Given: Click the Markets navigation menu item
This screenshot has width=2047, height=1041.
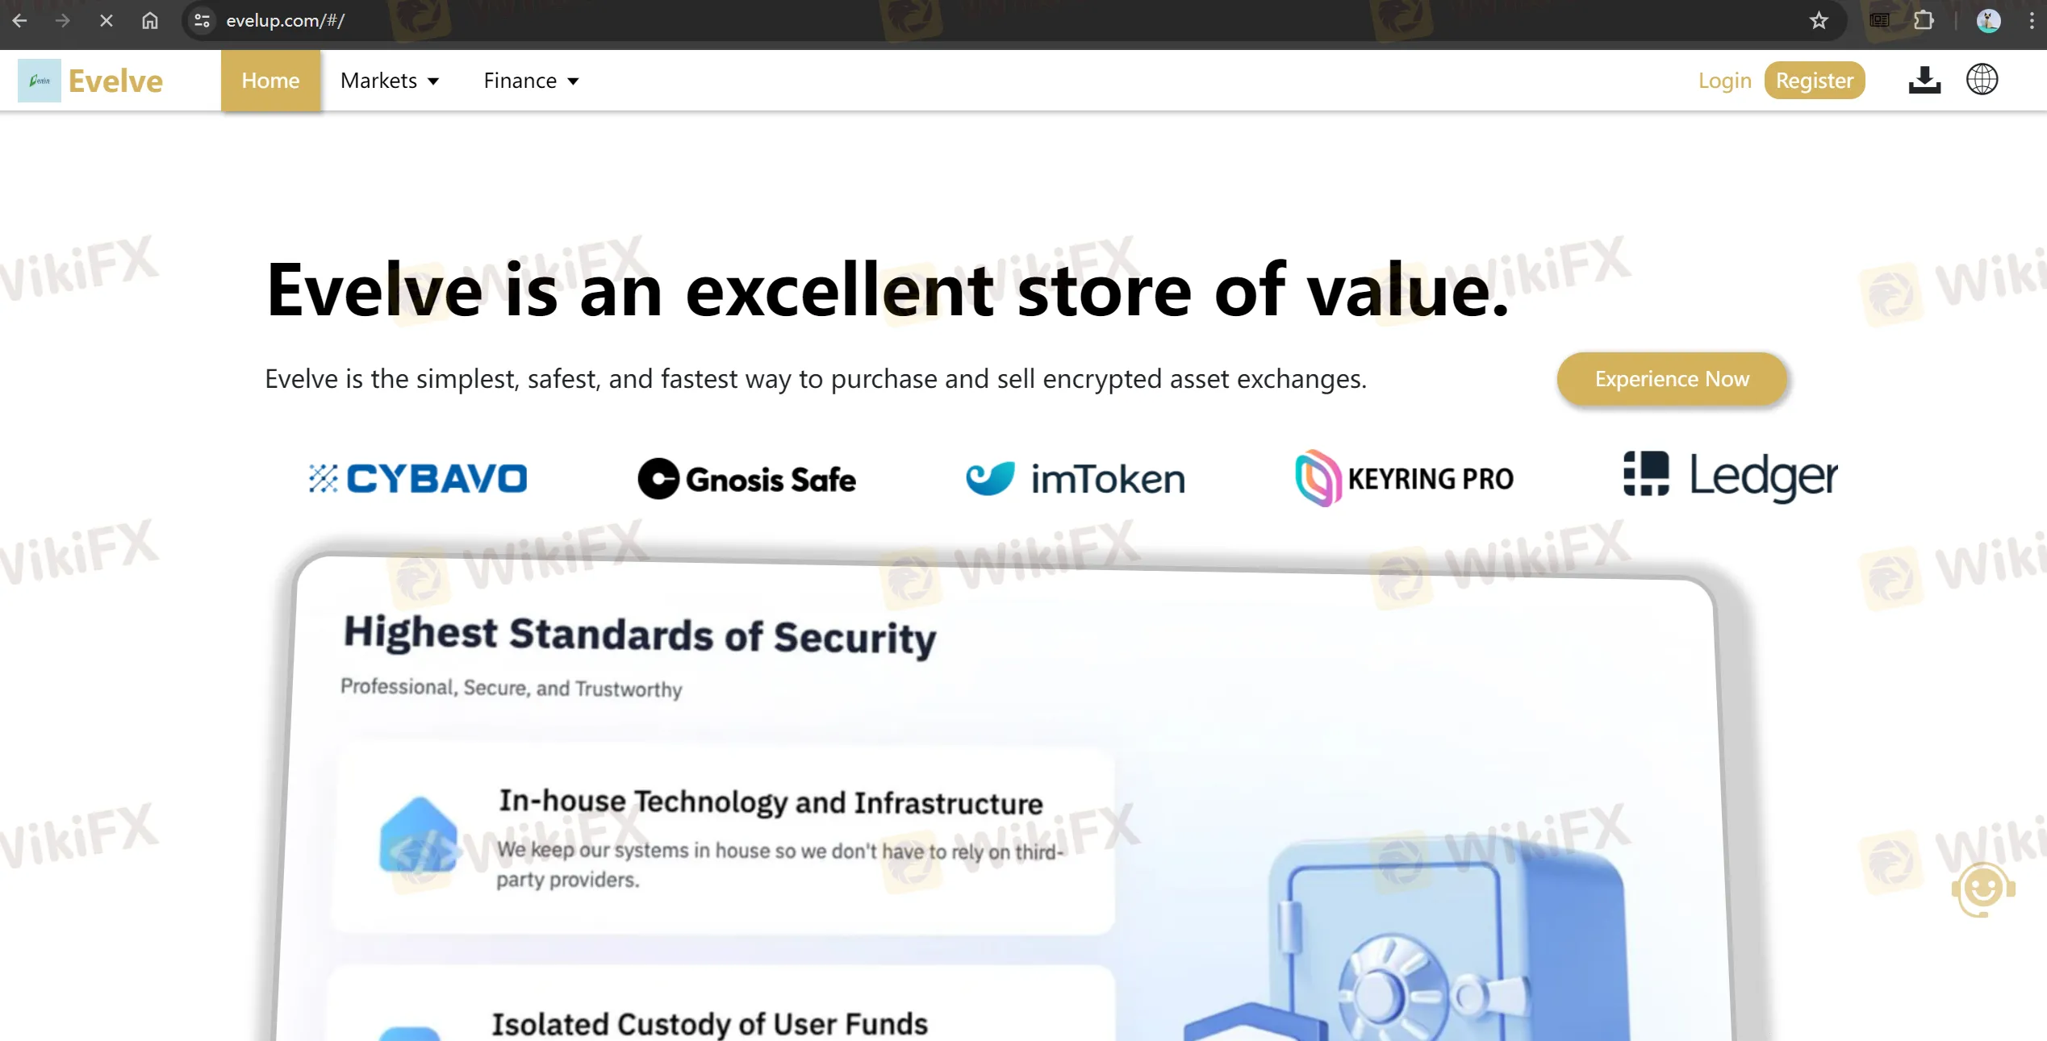Looking at the screenshot, I should [x=389, y=80].
